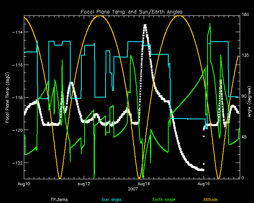Click the Aug14 x-axis tick label
Screen dimensions: 254x203
point(143,184)
